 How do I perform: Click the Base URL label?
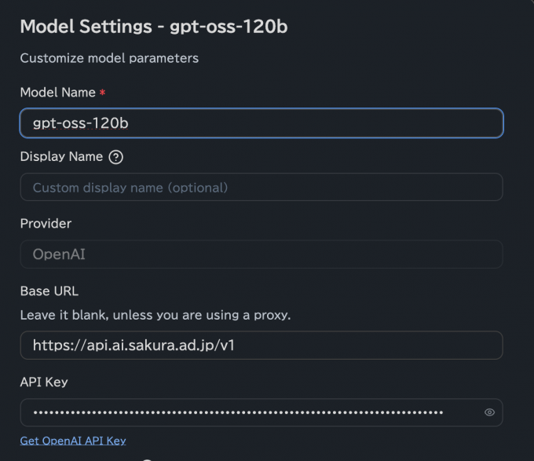[x=49, y=291]
